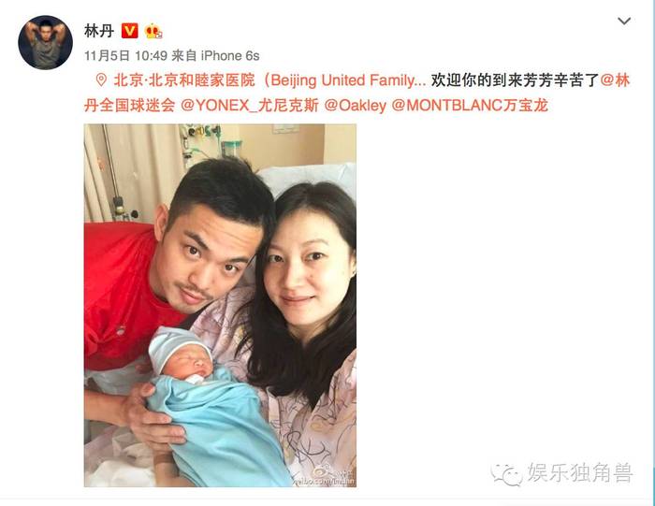Click the round profile avatar

tap(45, 42)
